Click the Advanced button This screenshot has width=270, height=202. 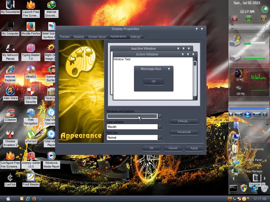(184, 132)
